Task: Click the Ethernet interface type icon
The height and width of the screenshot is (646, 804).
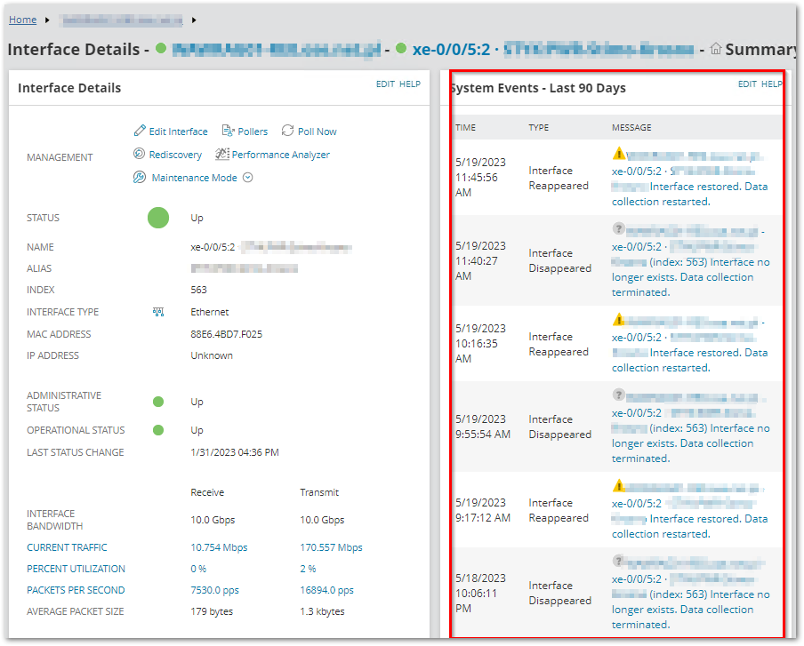Action: point(158,312)
